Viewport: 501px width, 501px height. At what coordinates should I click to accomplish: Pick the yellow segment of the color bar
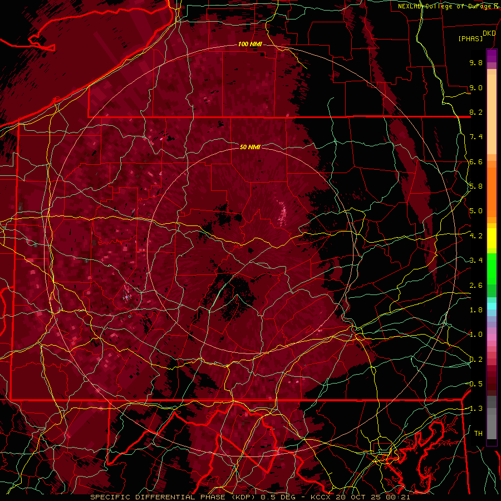point(492,238)
